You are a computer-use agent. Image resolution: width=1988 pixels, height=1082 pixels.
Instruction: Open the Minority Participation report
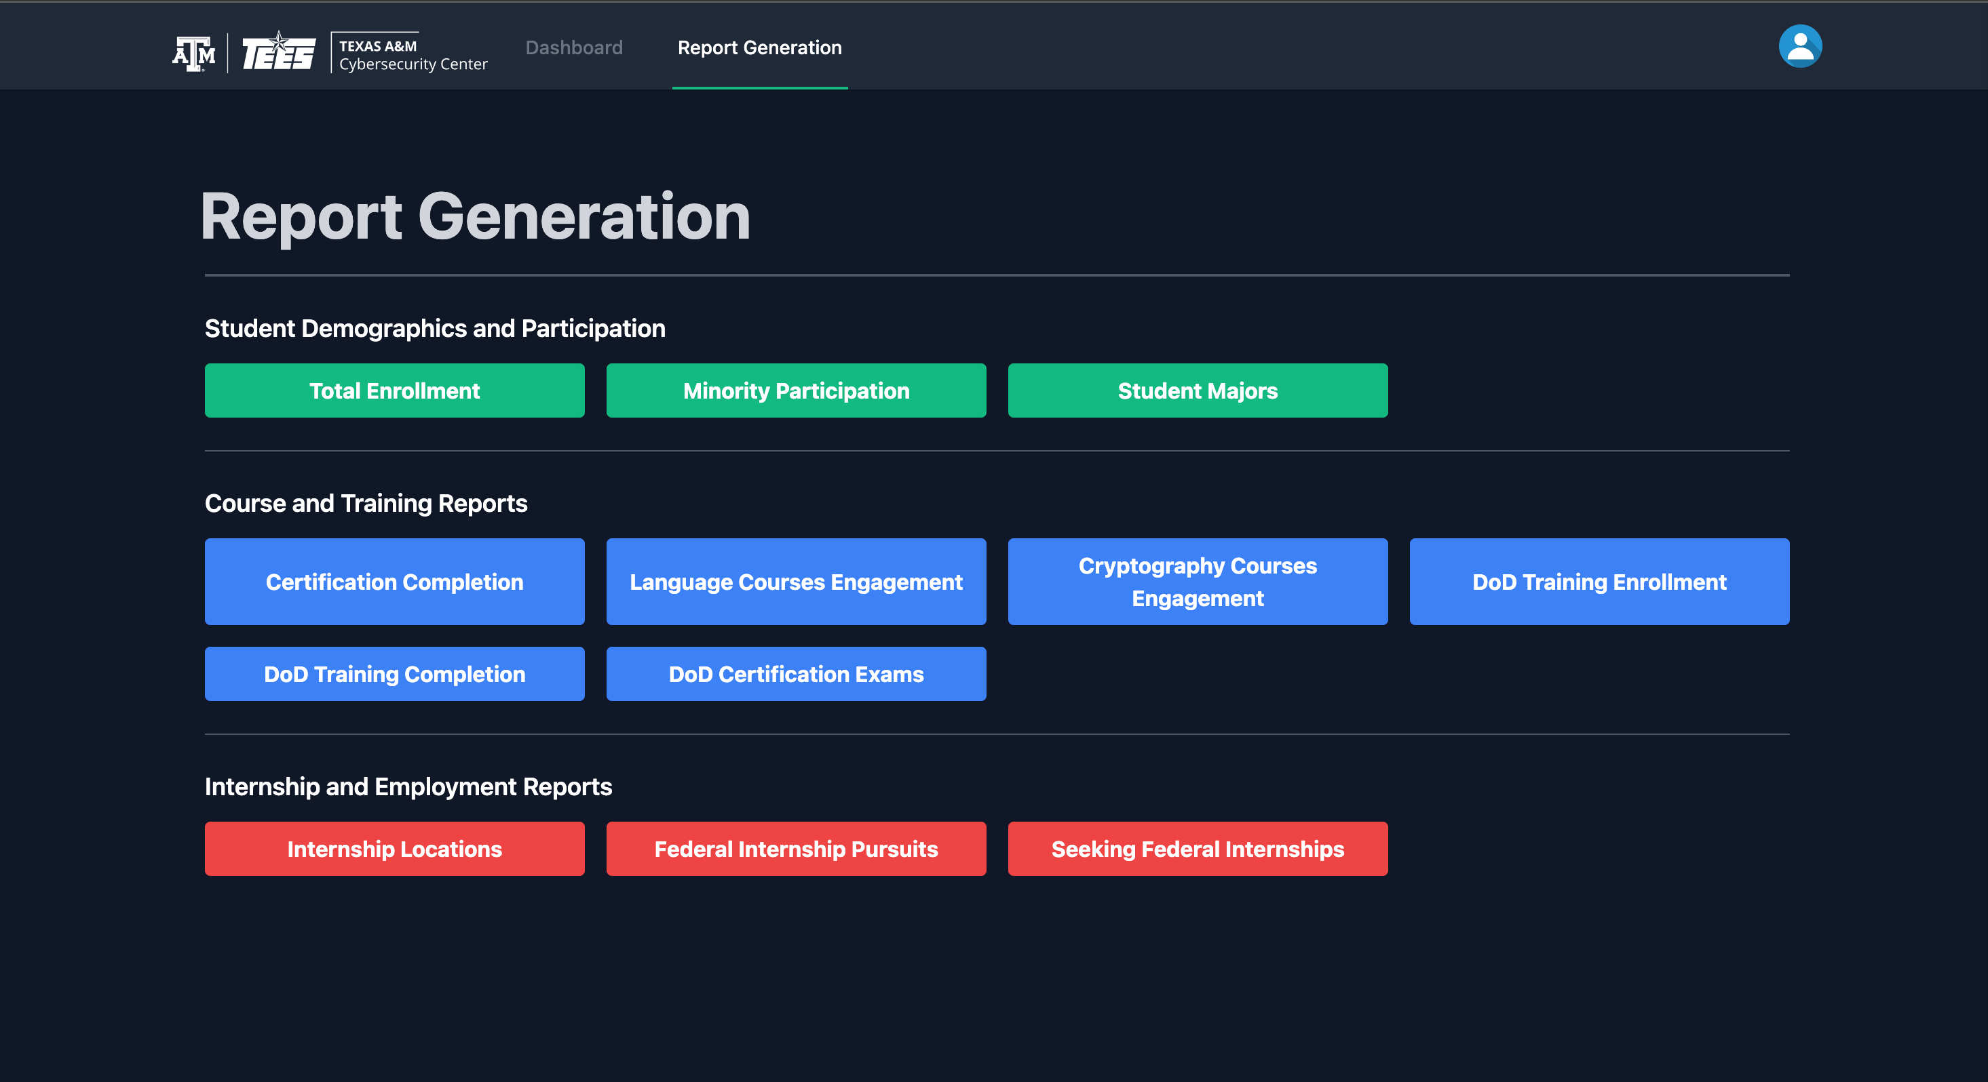click(796, 391)
